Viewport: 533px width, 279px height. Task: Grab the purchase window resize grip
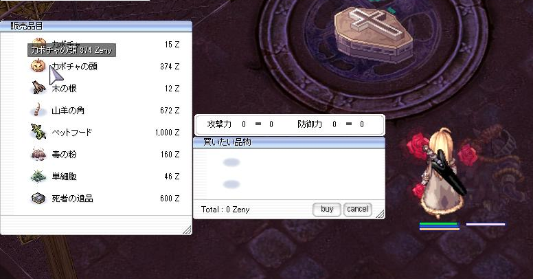(x=378, y=213)
